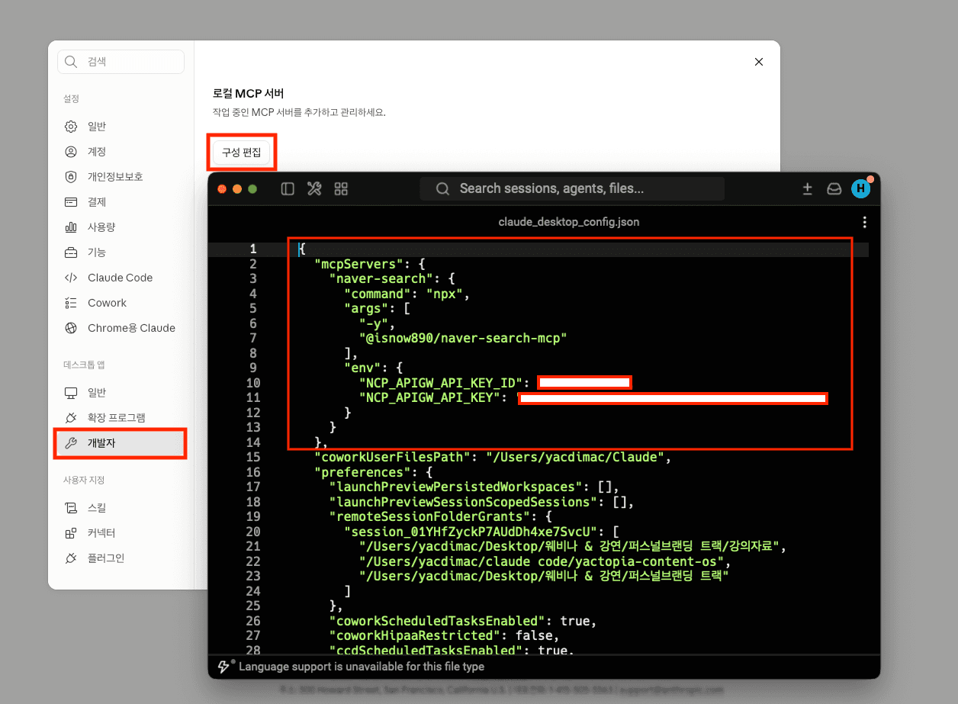Click the 사용량 bar chart icon
Screen dimensions: 958x704
click(71, 227)
